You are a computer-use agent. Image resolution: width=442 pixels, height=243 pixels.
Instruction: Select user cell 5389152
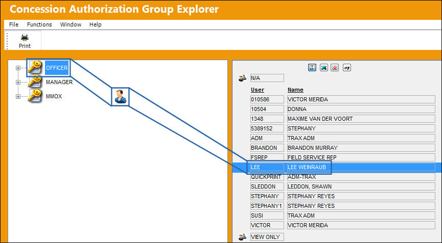point(267,128)
